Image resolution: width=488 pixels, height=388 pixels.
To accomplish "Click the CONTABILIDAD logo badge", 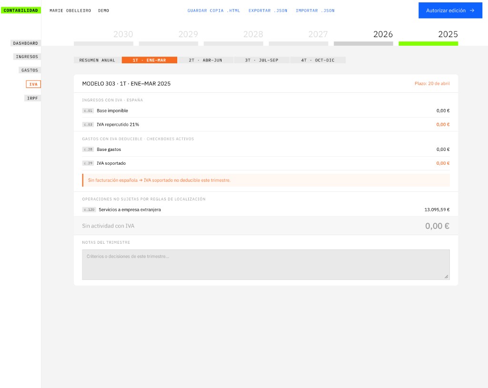I will [21, 10].
